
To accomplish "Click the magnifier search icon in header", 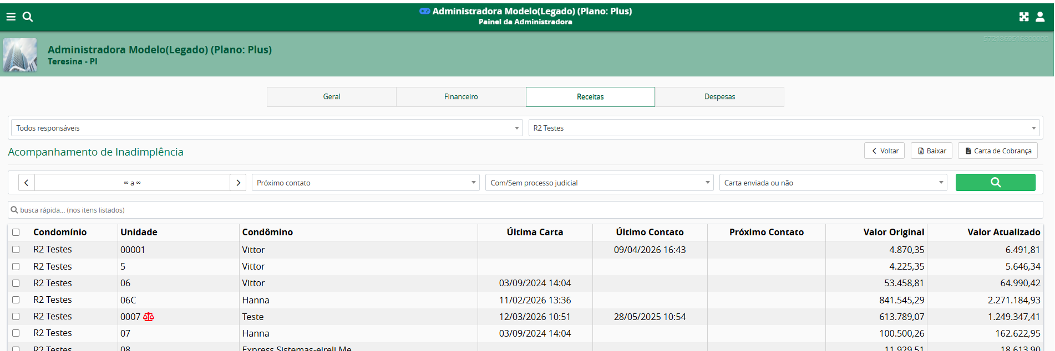I will click(x=28, y=17).
